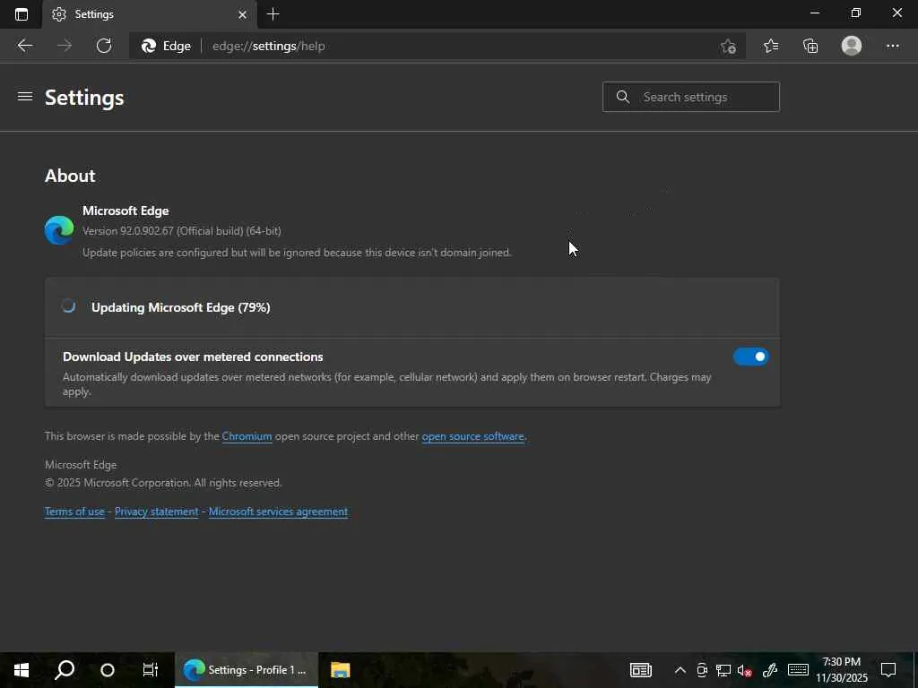Open a new tab with plus button
The image size is (918, 688).
click(273, 14)
